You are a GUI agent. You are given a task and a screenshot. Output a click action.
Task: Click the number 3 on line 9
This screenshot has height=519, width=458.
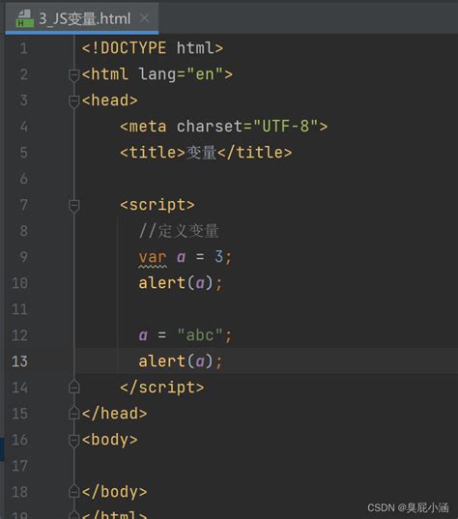[x=218, y=256]
